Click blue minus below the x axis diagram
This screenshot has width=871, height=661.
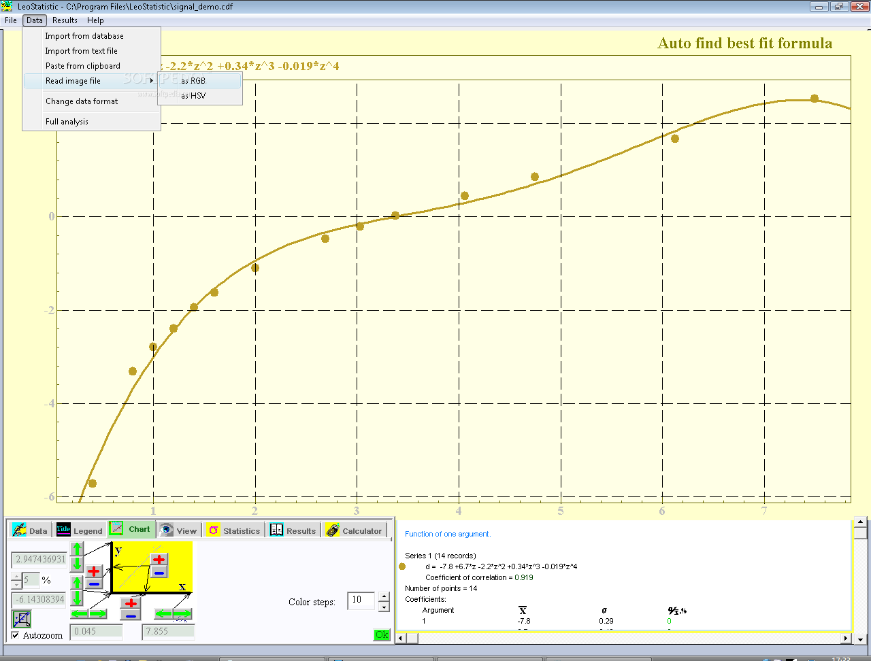[131, 615]
